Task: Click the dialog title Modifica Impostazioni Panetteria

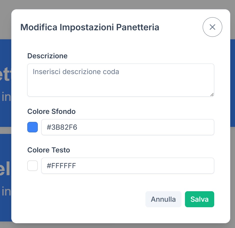Action: click(90, 27)
